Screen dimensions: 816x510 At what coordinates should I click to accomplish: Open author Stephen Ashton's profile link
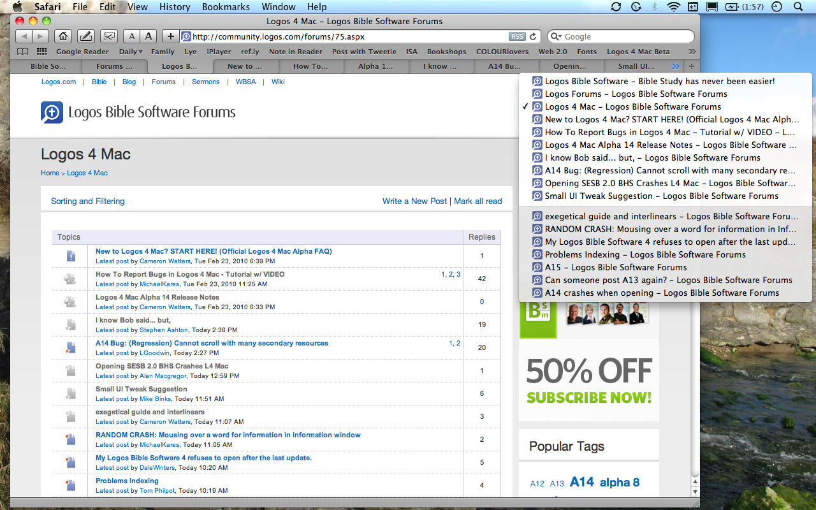(x=164, y=330)
